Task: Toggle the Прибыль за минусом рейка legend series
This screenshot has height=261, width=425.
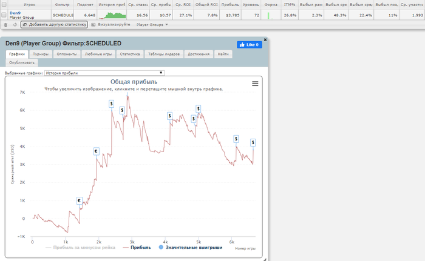Action: pos(81,248)
